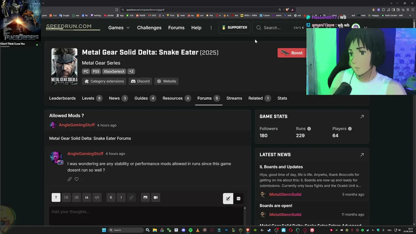The image size is (416, 234).
Task: Insert an image into the reply
Action: tap(145, 197)
